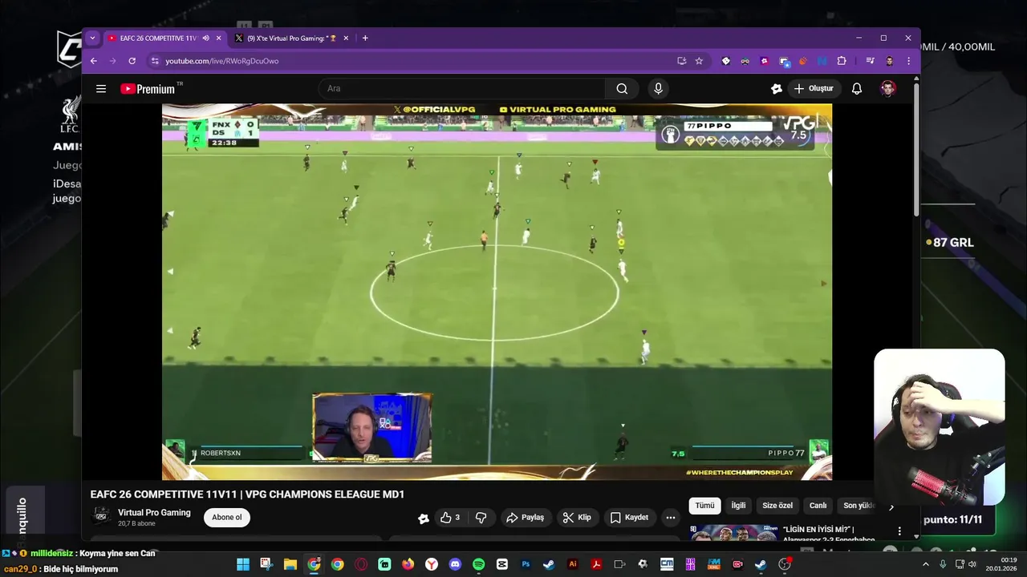
Task: Select the İlgili filter chip
Action: (738, 506)
